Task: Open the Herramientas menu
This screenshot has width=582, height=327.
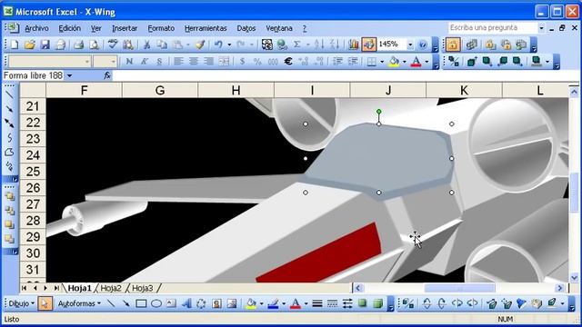Action: pos(206,28)
